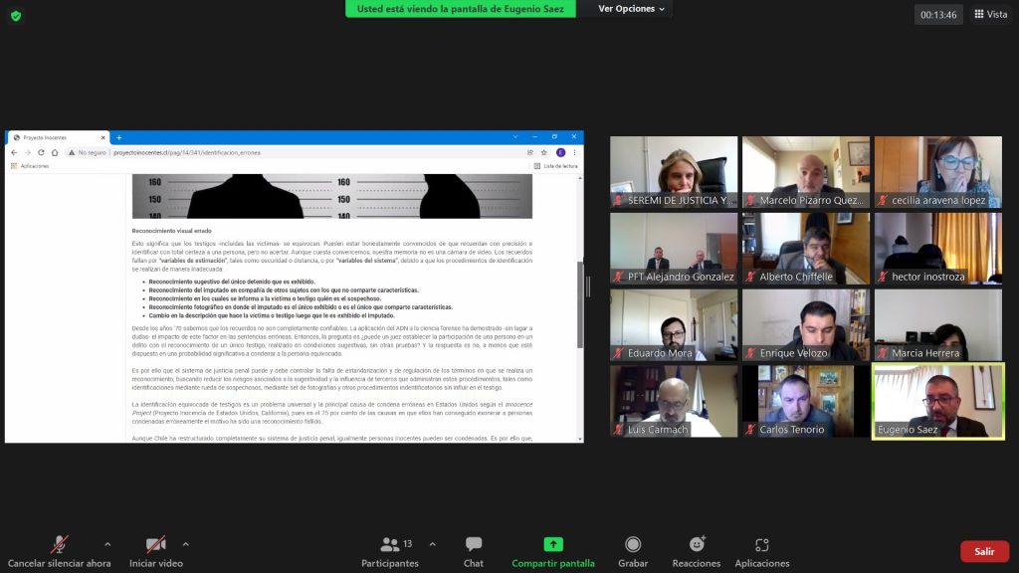Unmute microphone with Cancelar silenciar ahora
Screen dimensions: 1019x573
[x=60, y=551]
